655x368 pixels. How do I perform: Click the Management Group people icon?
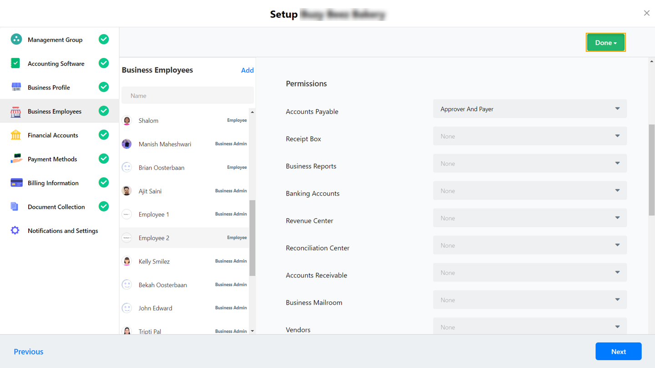pos(16,39)
